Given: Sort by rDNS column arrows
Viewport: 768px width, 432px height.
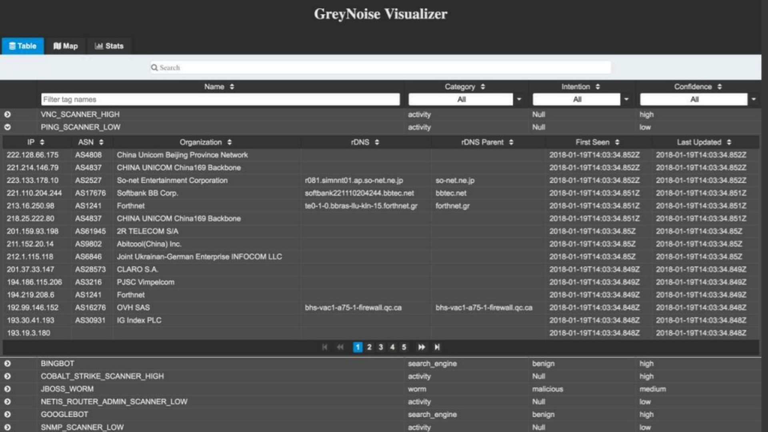Looking at the screenshot, I should coord(377,142).
